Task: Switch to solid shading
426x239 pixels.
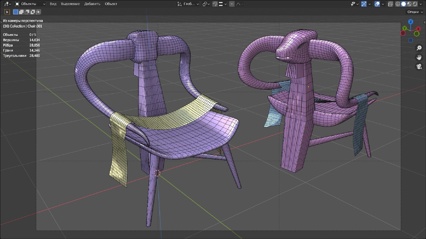Action: [x=403, y=4]
